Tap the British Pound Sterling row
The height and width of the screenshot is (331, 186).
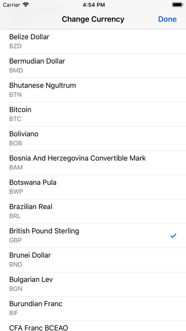(x=93, y=235)
